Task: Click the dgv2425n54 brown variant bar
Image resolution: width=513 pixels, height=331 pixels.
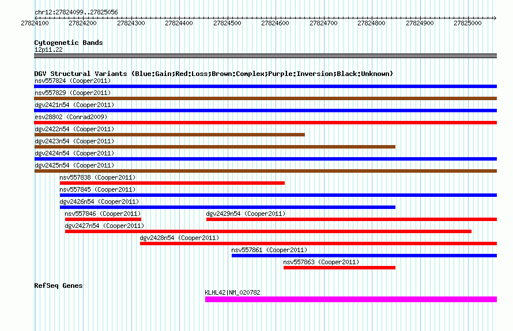Action: (265, 171)
